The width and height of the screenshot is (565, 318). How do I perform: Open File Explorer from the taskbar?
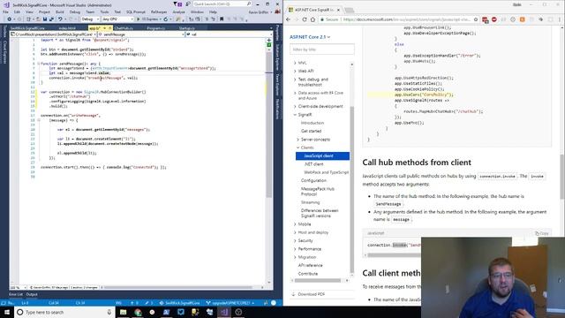click(x=124, y=312)
